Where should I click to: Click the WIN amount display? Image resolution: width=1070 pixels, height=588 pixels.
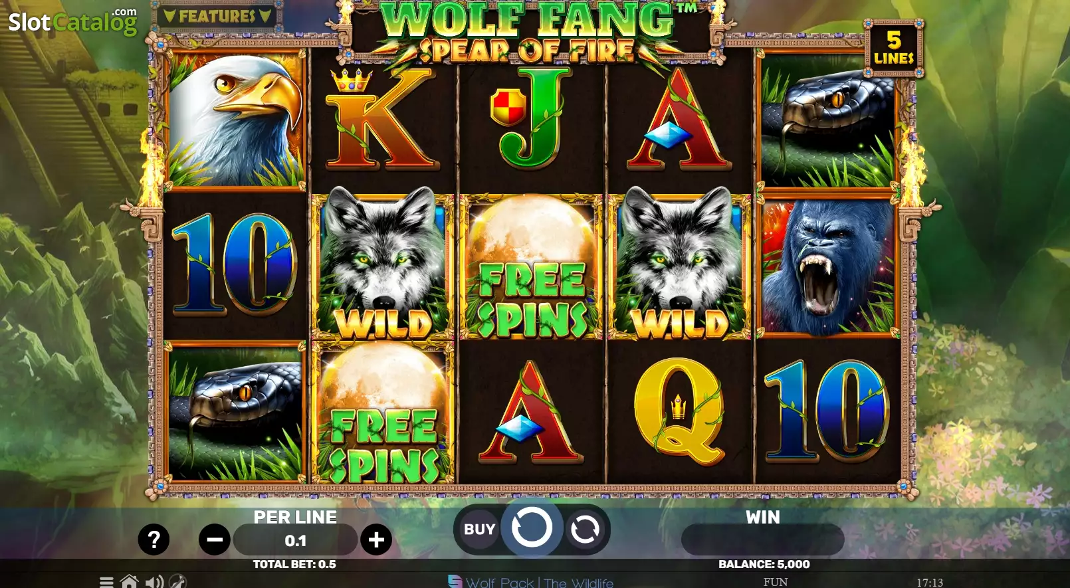pyautogui.click(x=762, y=539)
